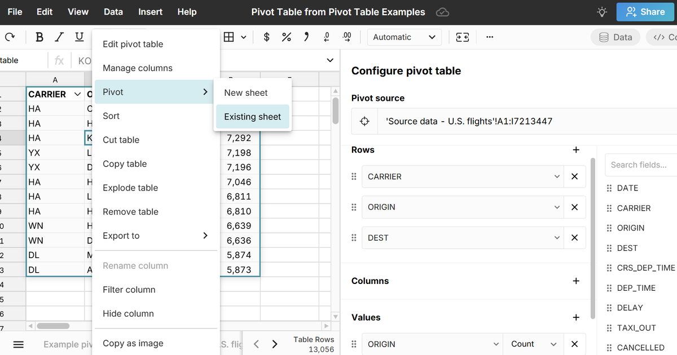The image size is (677, 355).
Task: Apply comma thousands separator format
Action: coord(306,37)
